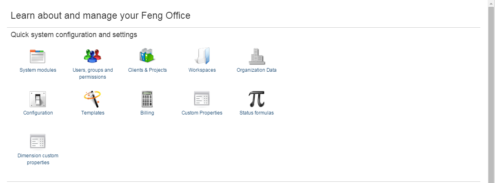
Task: Click the Configuration light switch icon
Action: click(x=38, y=99)
